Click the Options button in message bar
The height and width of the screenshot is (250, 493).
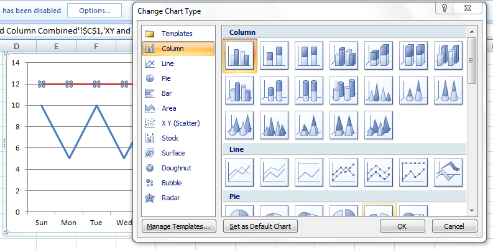tap(94, 11)
